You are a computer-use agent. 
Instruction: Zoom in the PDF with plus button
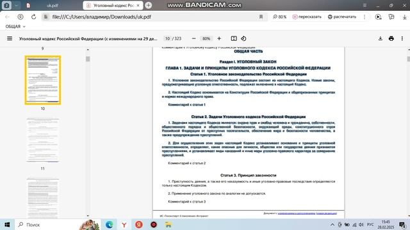219,38
